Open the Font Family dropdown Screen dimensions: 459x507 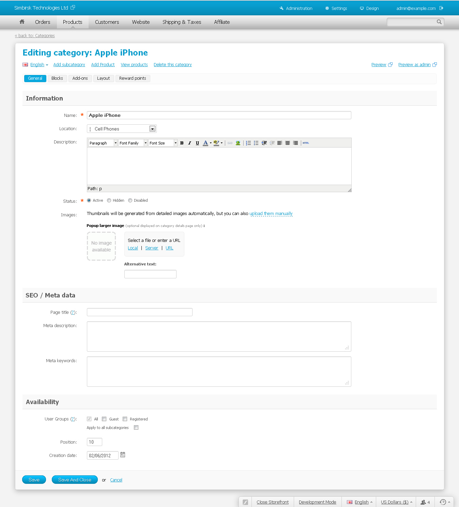pyautogui.click(x=133, y=143)
